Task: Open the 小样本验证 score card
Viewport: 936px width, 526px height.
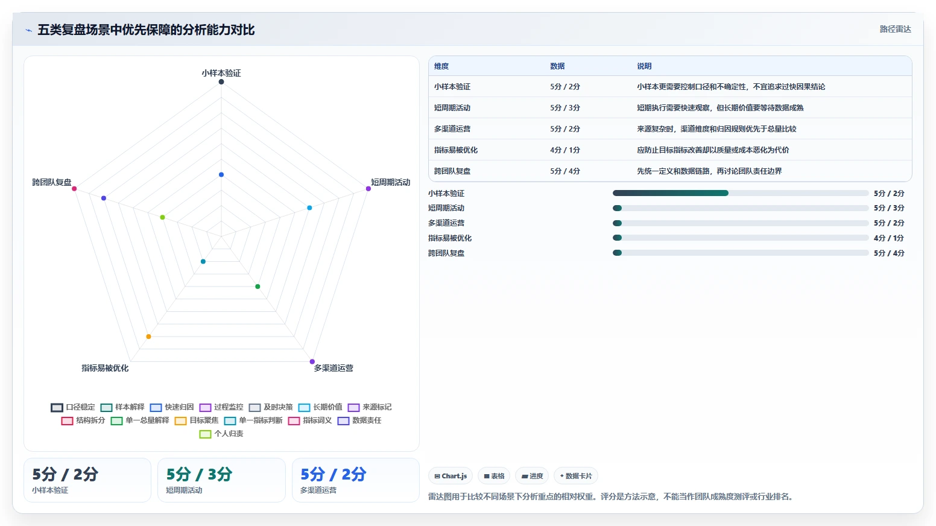Action: (87, 480)
